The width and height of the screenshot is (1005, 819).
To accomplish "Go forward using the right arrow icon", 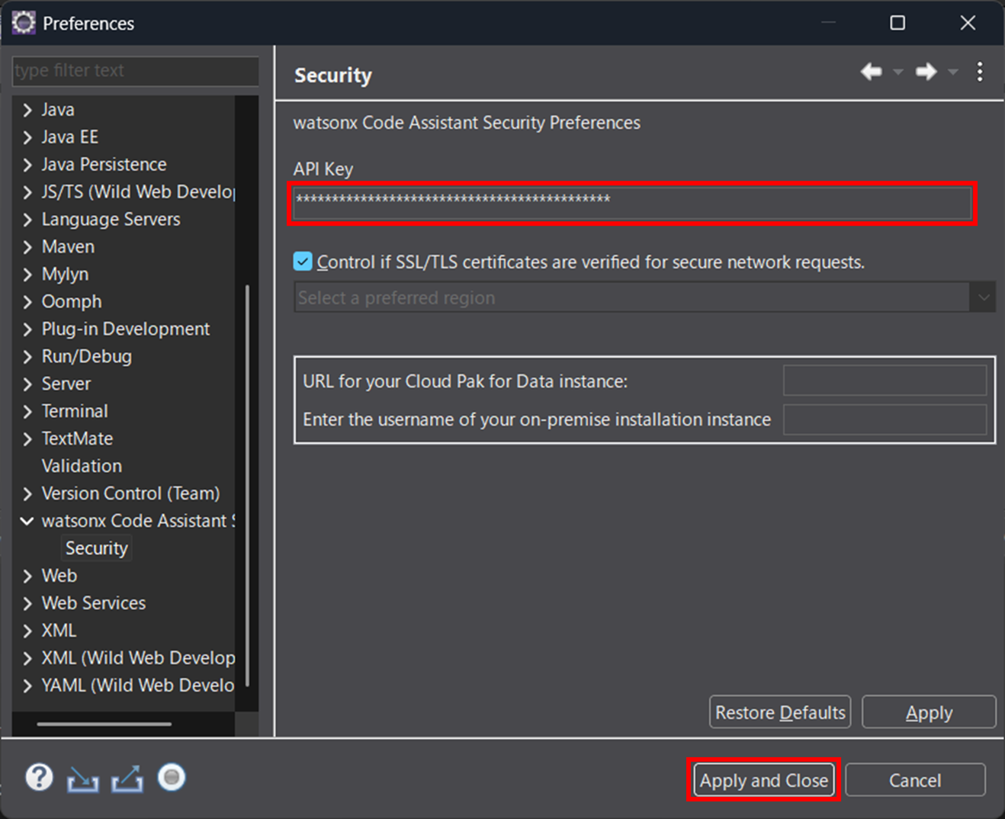I will (926, 72).
